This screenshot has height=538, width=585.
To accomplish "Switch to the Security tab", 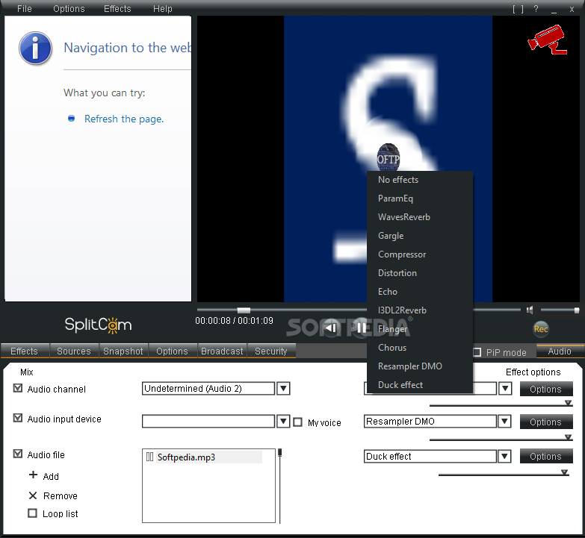I will tap(271, 351).
